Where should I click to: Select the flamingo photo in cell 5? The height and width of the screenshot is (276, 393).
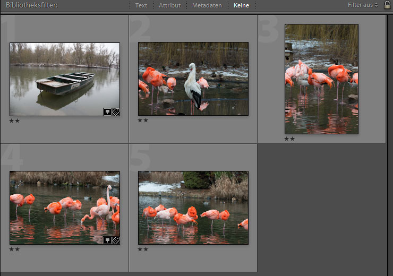[x=193, y=208]
